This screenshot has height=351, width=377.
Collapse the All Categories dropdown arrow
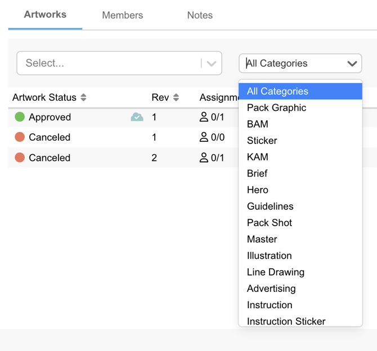click(352, 64)
